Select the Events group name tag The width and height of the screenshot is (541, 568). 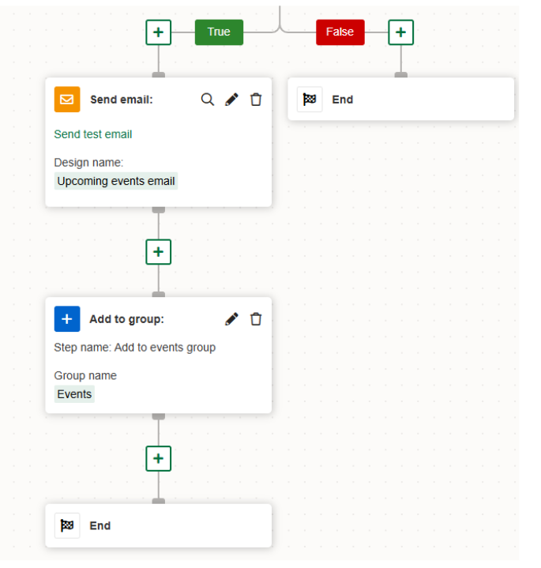click(x=74, y=394)
